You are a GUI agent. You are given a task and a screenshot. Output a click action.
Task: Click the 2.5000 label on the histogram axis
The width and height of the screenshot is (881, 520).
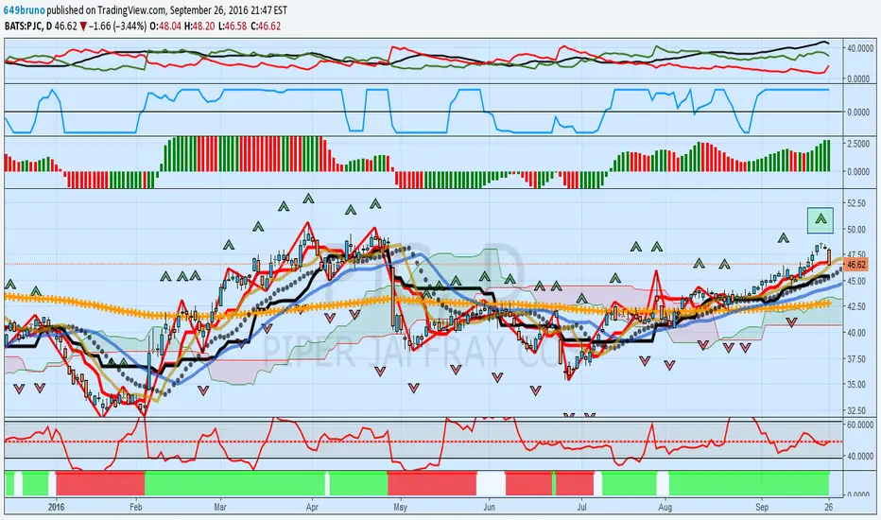pyautogui.click(x=858, y=144)
